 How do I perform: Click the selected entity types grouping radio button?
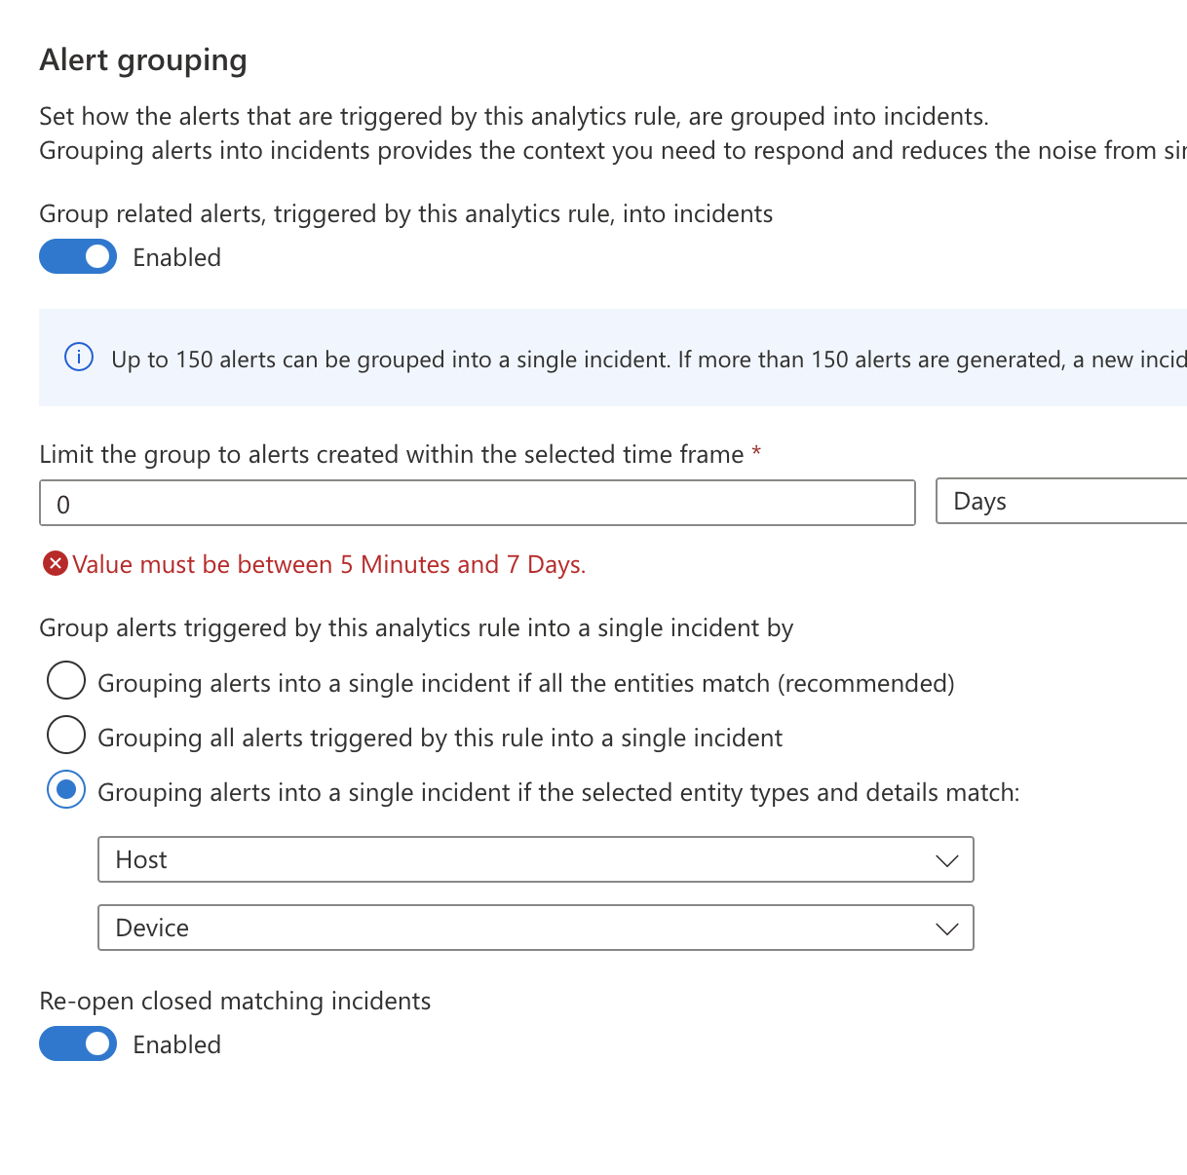click(x=65, y=790)
